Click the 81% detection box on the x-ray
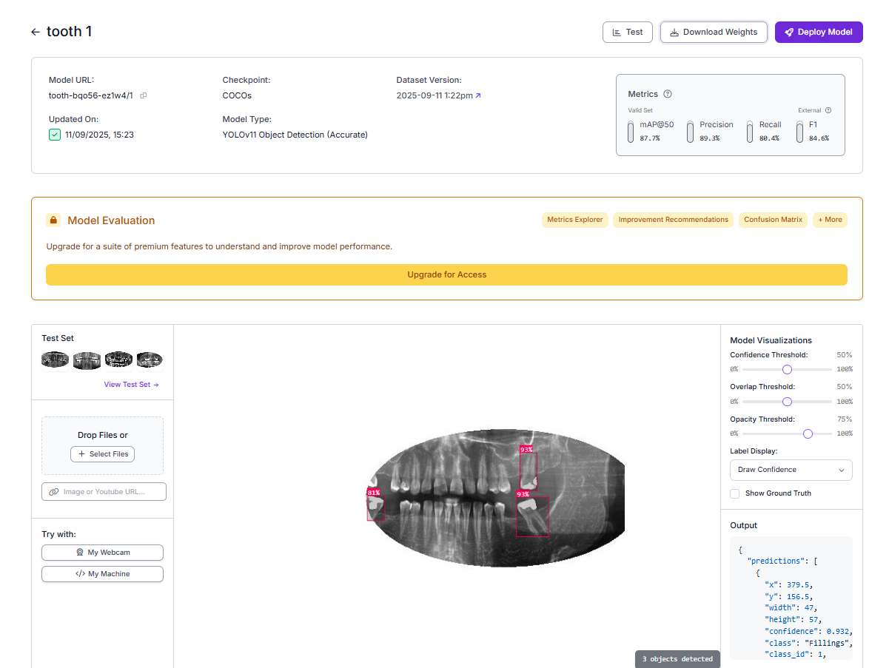889x668 pixels. [x=376, y=507]
